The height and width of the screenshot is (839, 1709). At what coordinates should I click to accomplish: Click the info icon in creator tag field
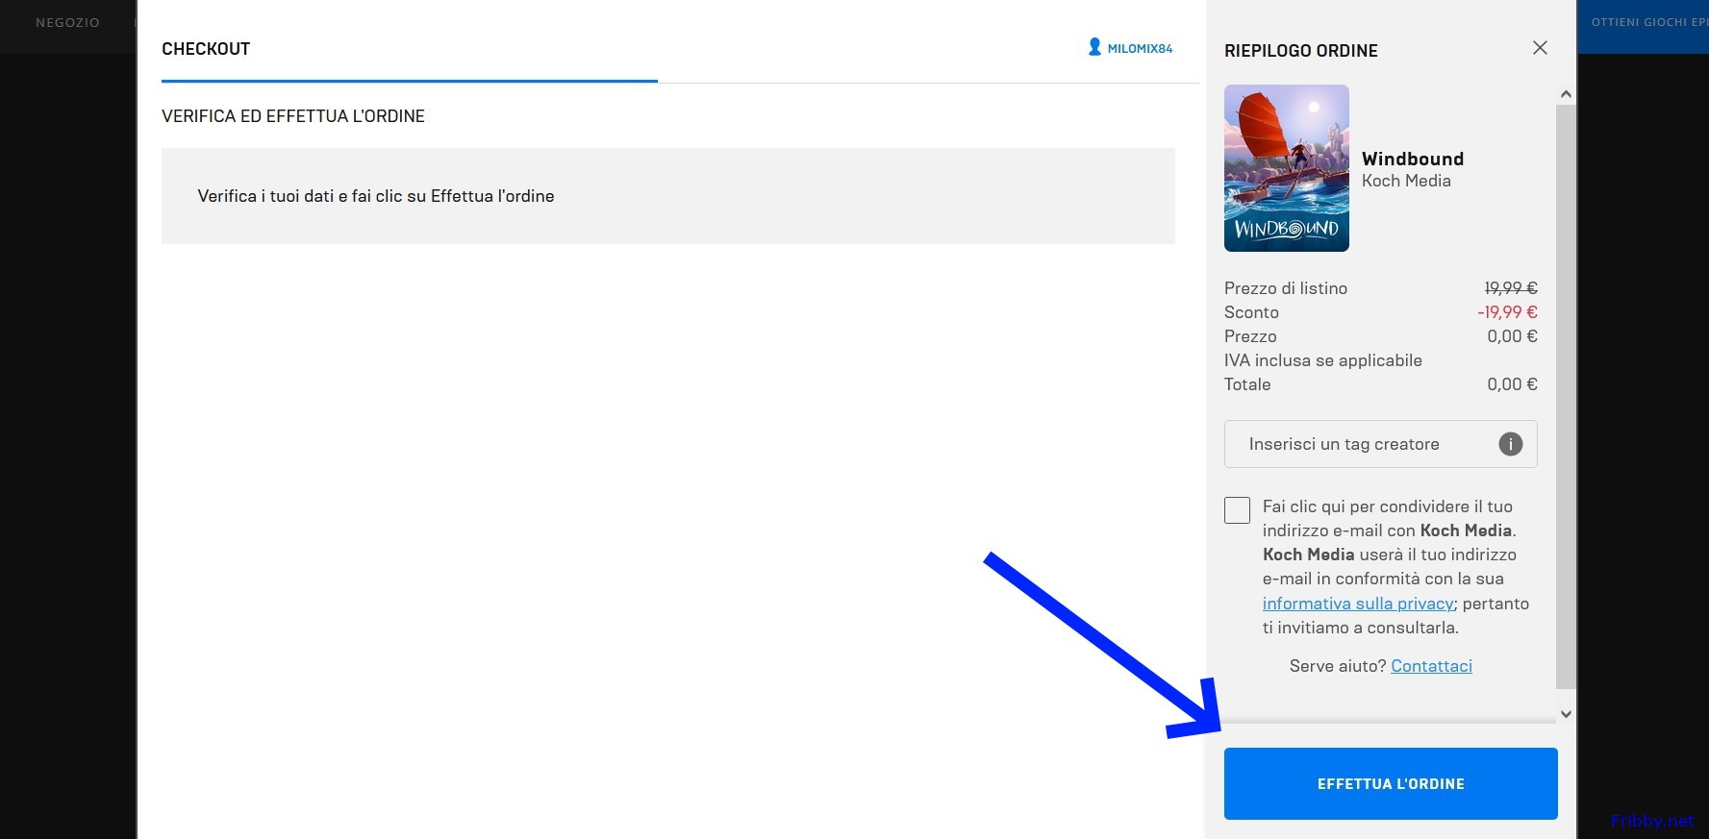click(x=1510, y=444)
